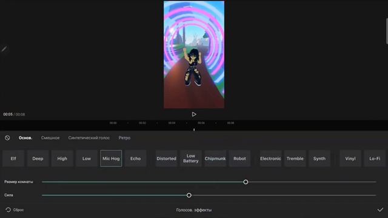Click the Размер комнаты slider handle
Image resolution: width=388 pixels, height=218 pixels.
(246, 182)
